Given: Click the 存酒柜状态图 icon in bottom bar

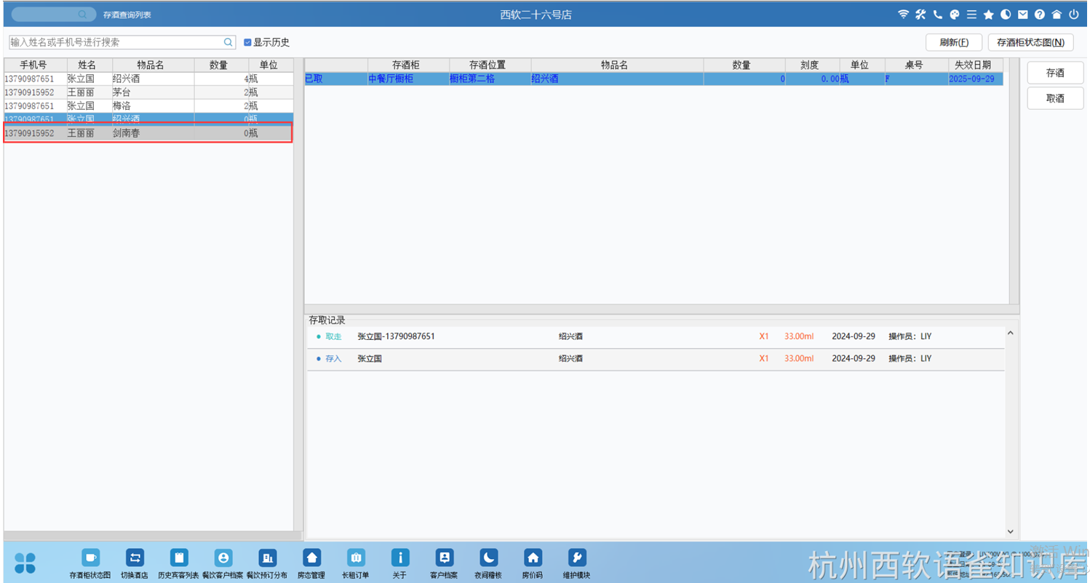Looking at the screenshot, I should click(x=90, y=558).
